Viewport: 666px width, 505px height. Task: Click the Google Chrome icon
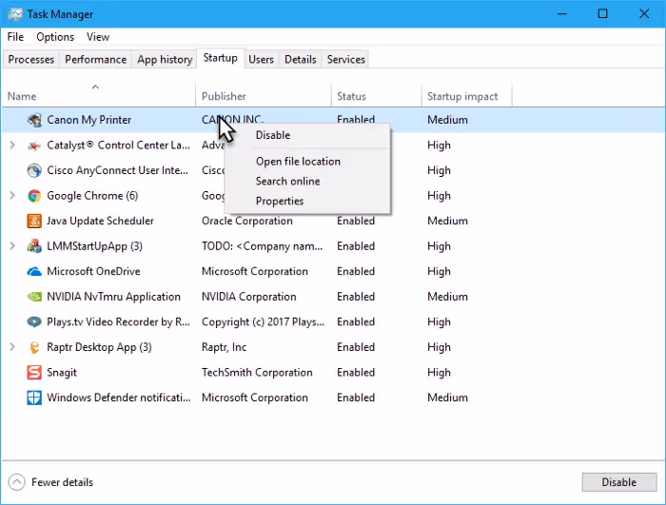34,196
